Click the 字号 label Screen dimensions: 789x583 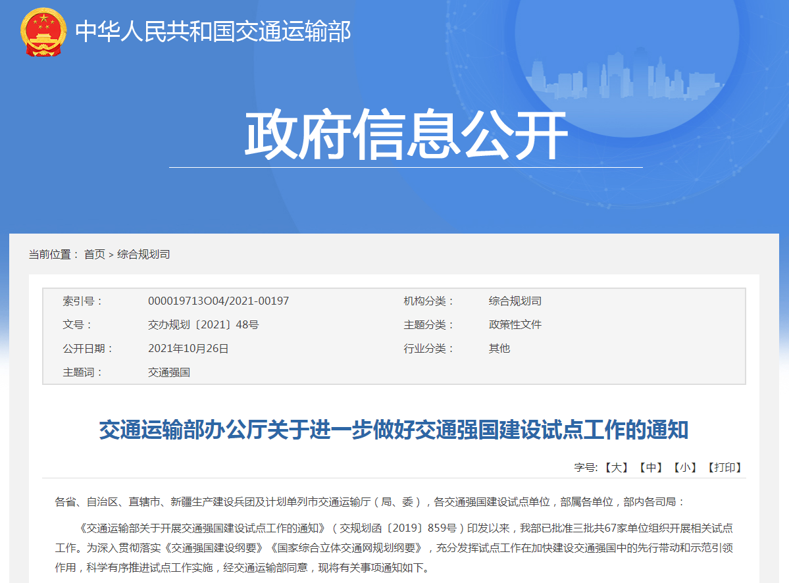click(586, 468)
